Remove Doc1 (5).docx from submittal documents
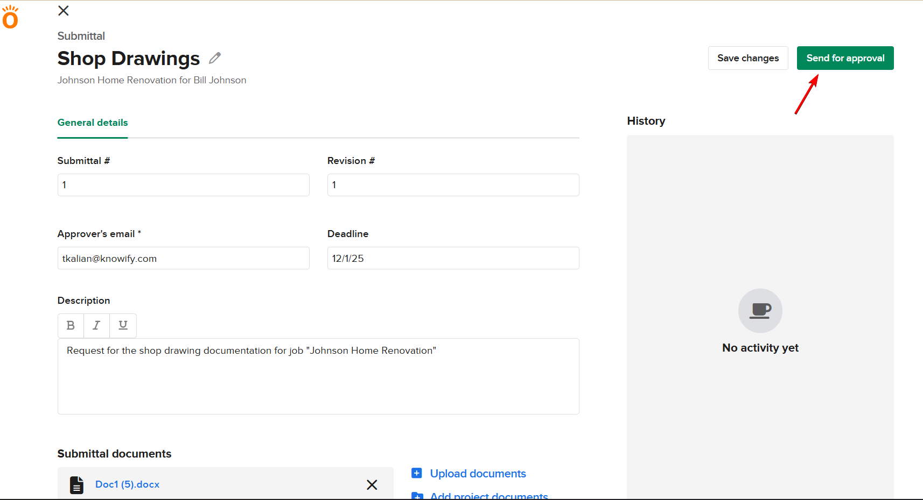Image resolution: width=923 pixels, height=500 pixels. (372, 484)
